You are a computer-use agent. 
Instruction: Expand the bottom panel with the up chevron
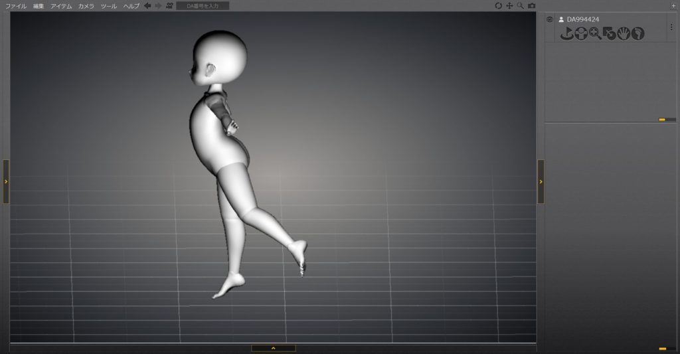point(273,348)
